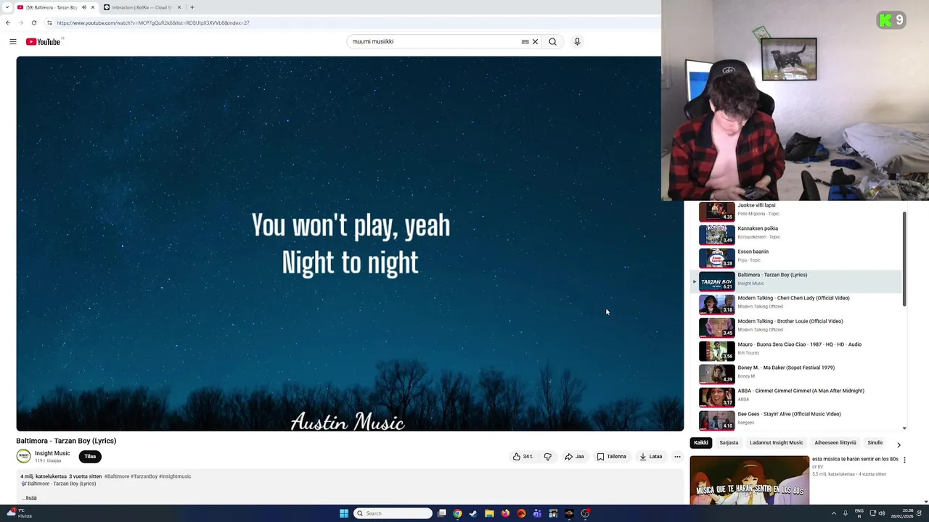
Task: Select the Ladannut Insight Music chip
Action: tap(777, 443)
